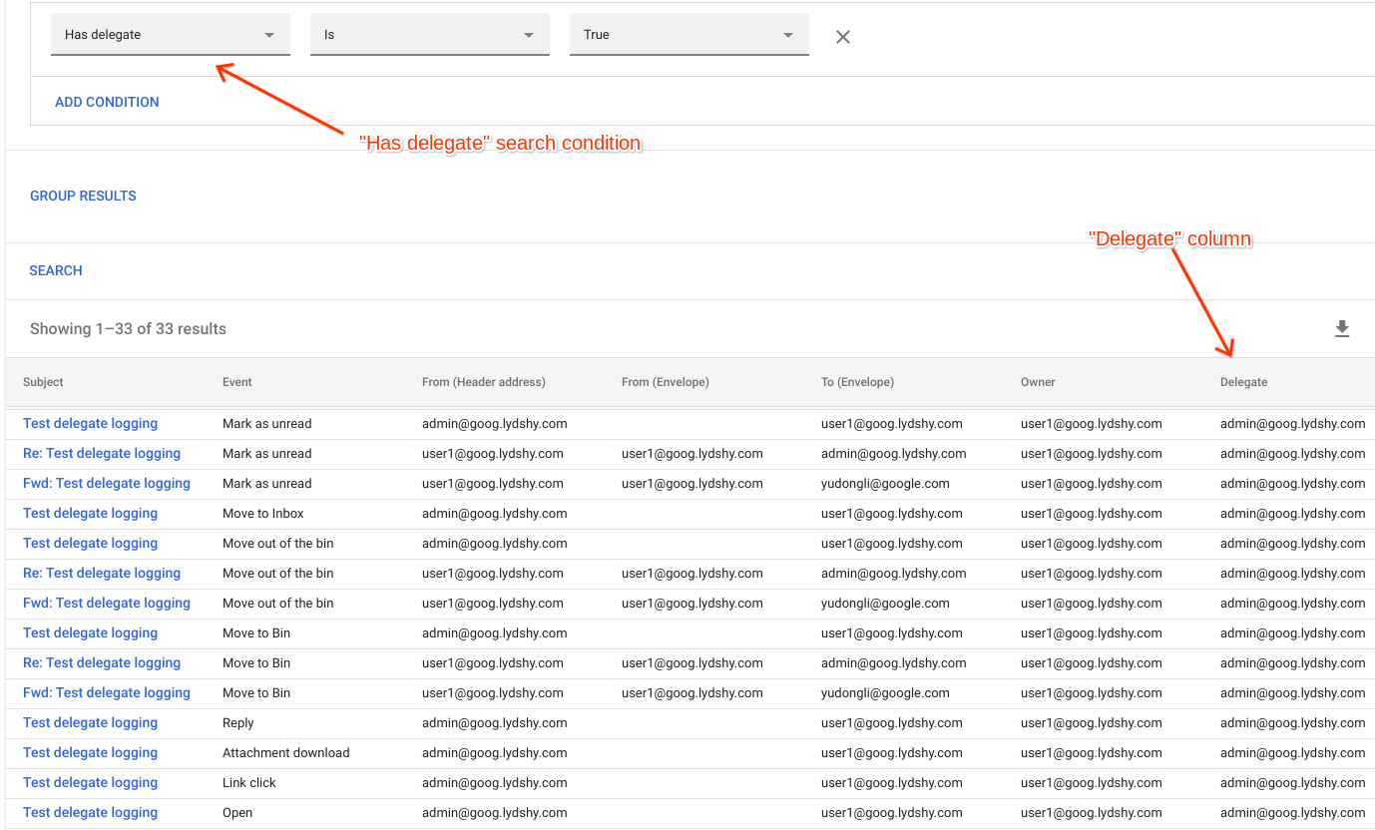Open 'Fwd: Test delegate logging' Move out of bin row
The image size is (1375, 830).
[x=107, y=604]
